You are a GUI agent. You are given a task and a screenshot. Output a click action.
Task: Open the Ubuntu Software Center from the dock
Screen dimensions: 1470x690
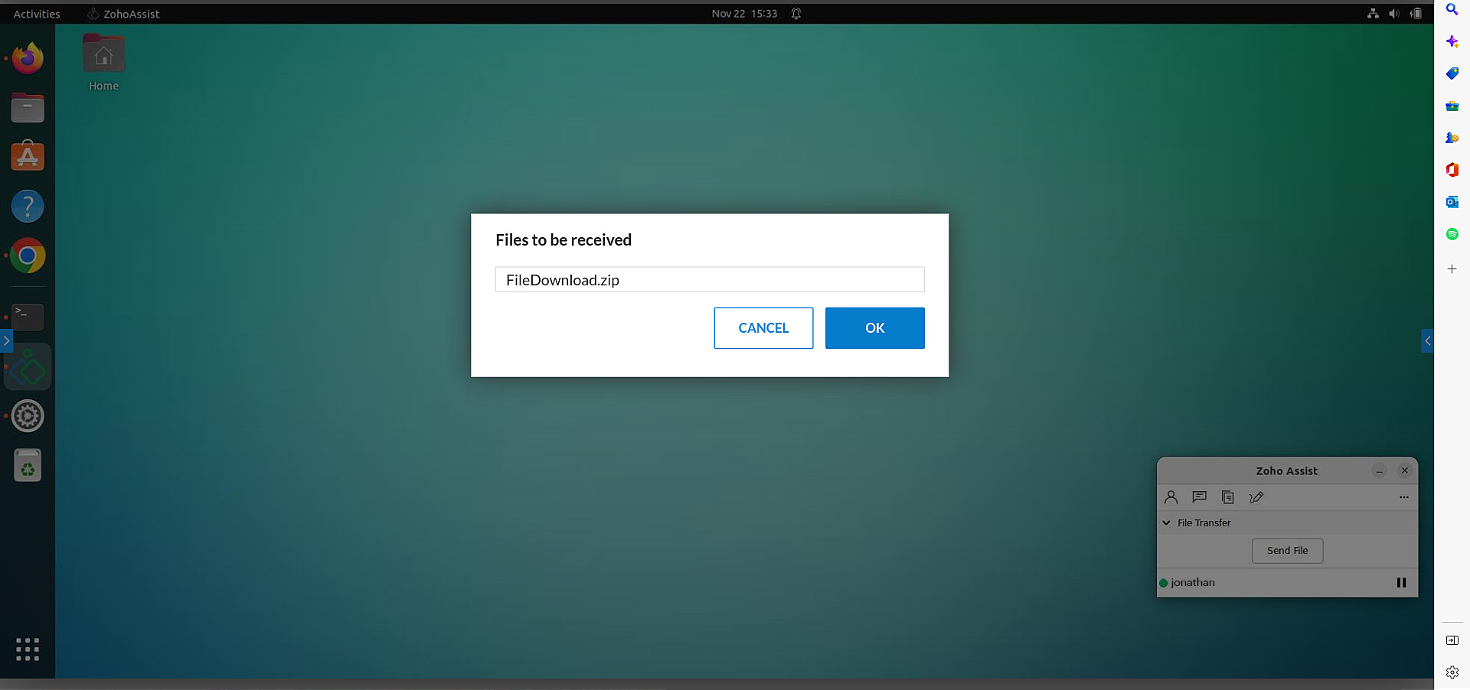point(27,155)
